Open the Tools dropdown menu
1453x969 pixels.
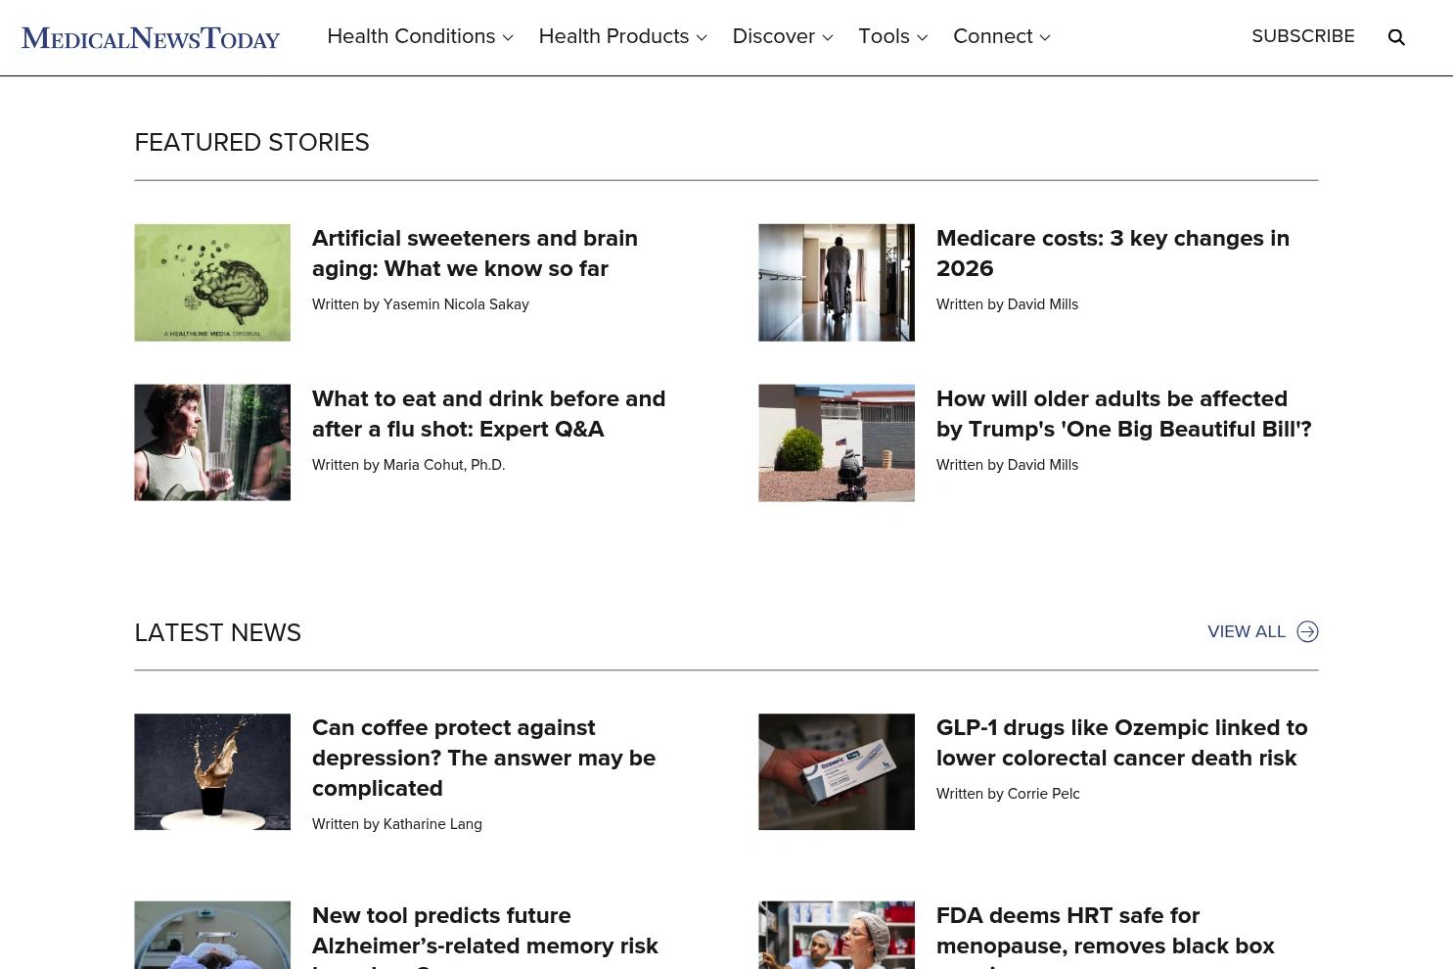[892, 37]
